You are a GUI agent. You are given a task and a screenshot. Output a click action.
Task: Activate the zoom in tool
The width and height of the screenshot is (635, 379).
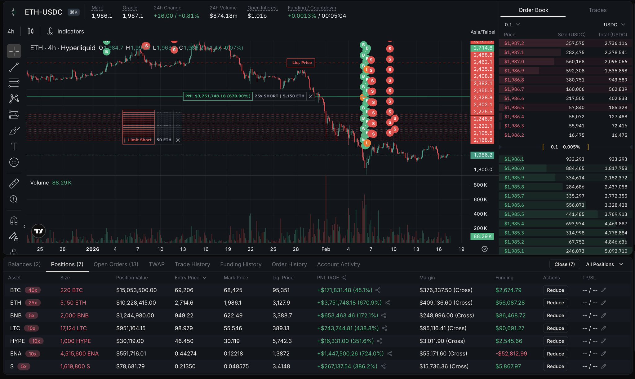(14, 199)
